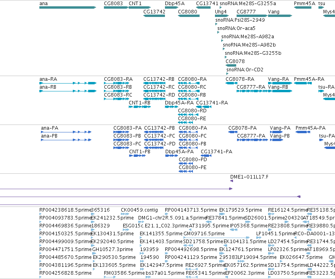Select protein CG8083-PB label
335x279 pixels.
(127, 136)
